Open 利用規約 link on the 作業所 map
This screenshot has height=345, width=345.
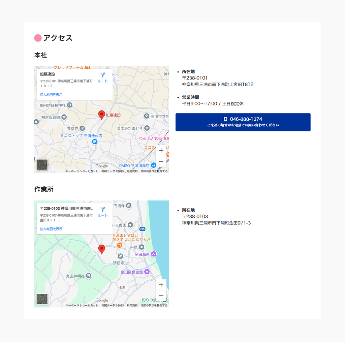132,305
